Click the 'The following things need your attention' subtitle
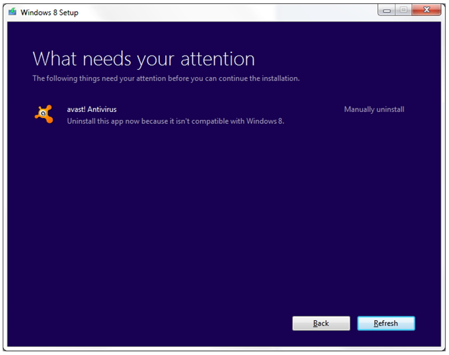Image resolution: width=449 pixels, height=355 pixels. point(165,78)
